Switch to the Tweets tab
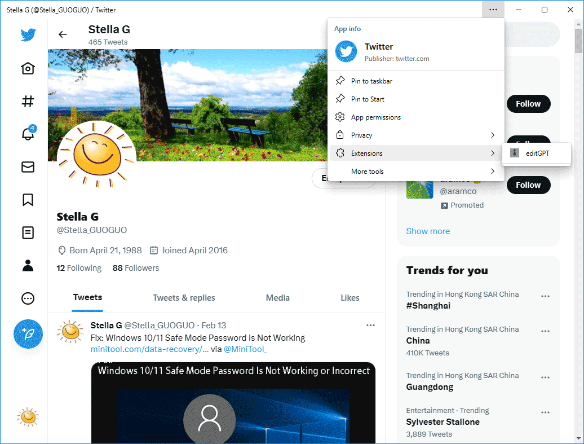This screenshot has width=584, height=444. (x=87, y=297)
